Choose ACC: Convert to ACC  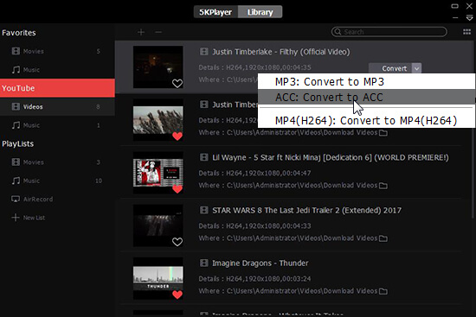tap(366, 98)
